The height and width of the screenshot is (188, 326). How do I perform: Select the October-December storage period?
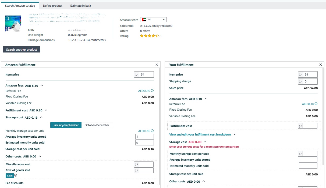tap(97, 125)
